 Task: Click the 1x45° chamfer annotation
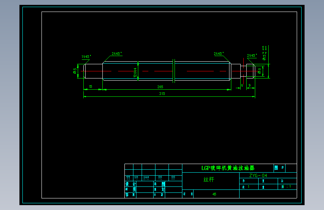pos(86,56)
